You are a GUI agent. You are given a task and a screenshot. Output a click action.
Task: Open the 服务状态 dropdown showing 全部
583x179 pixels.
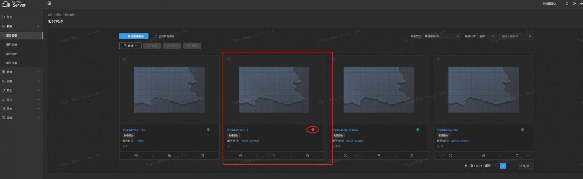(x=487, y=36)
